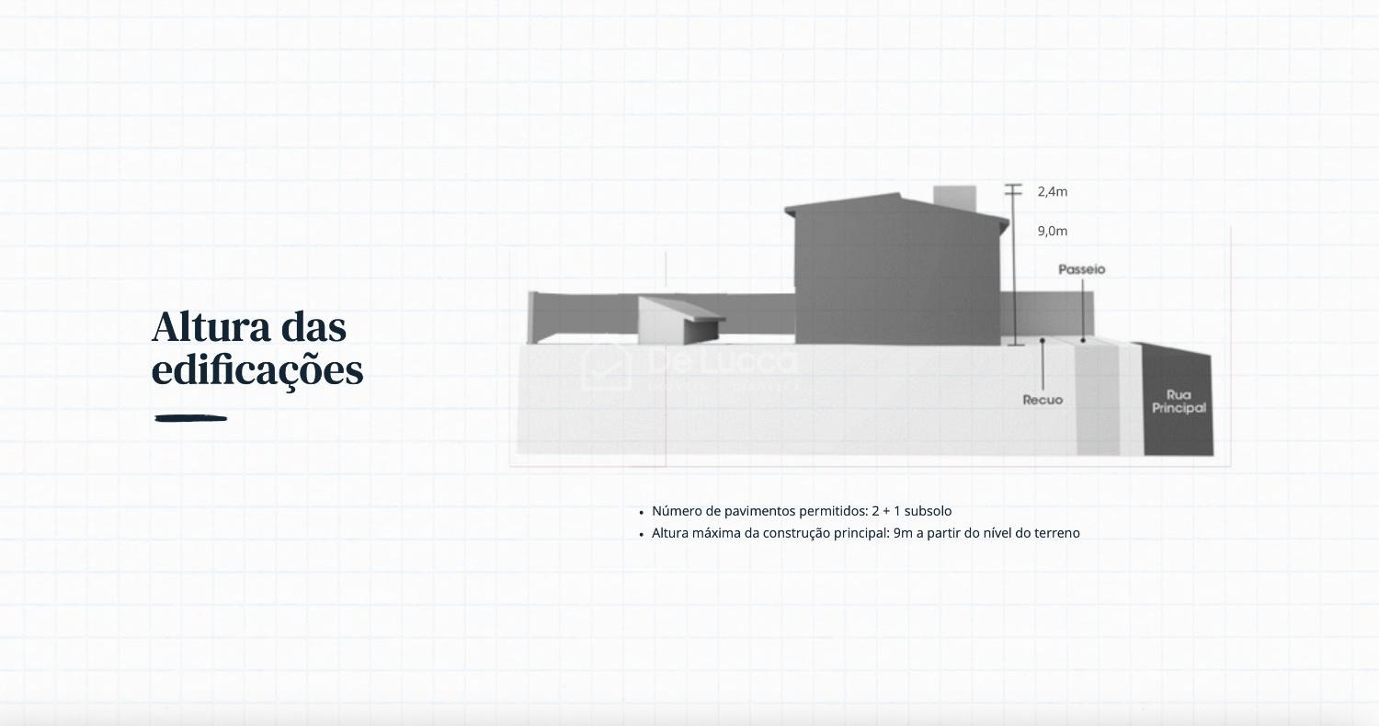
Task: Select the small garage structure in diagram
Action: [678, 320]
